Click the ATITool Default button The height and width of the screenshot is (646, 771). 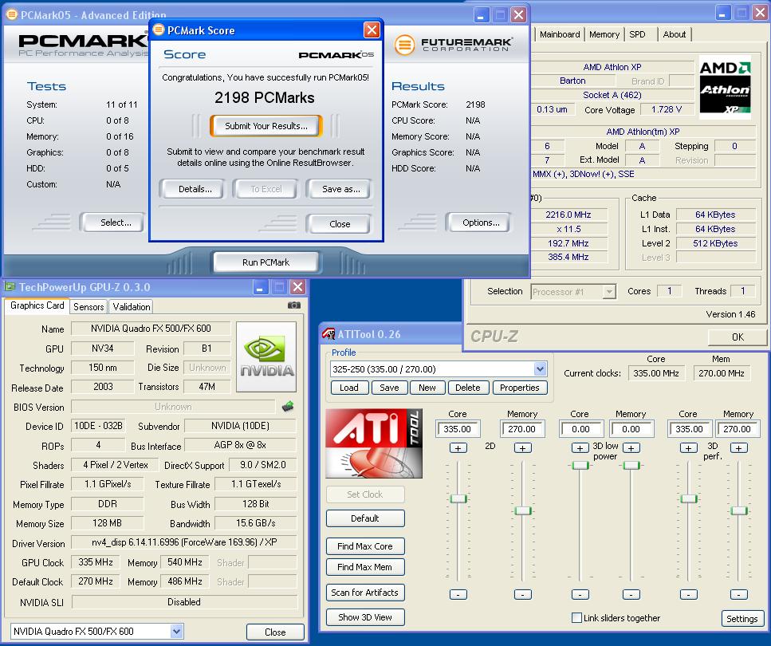point(365,518)
